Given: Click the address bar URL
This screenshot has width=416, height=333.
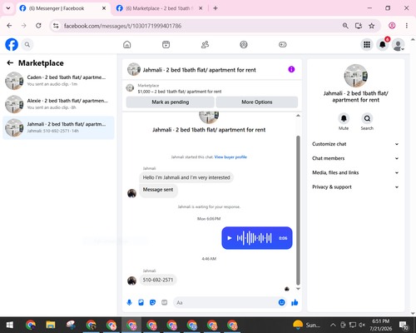Looking at the screenshot, I should [122, 26].
